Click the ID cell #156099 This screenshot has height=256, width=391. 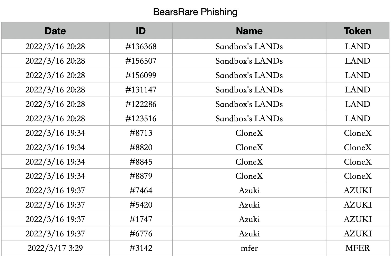pos(141,75)
